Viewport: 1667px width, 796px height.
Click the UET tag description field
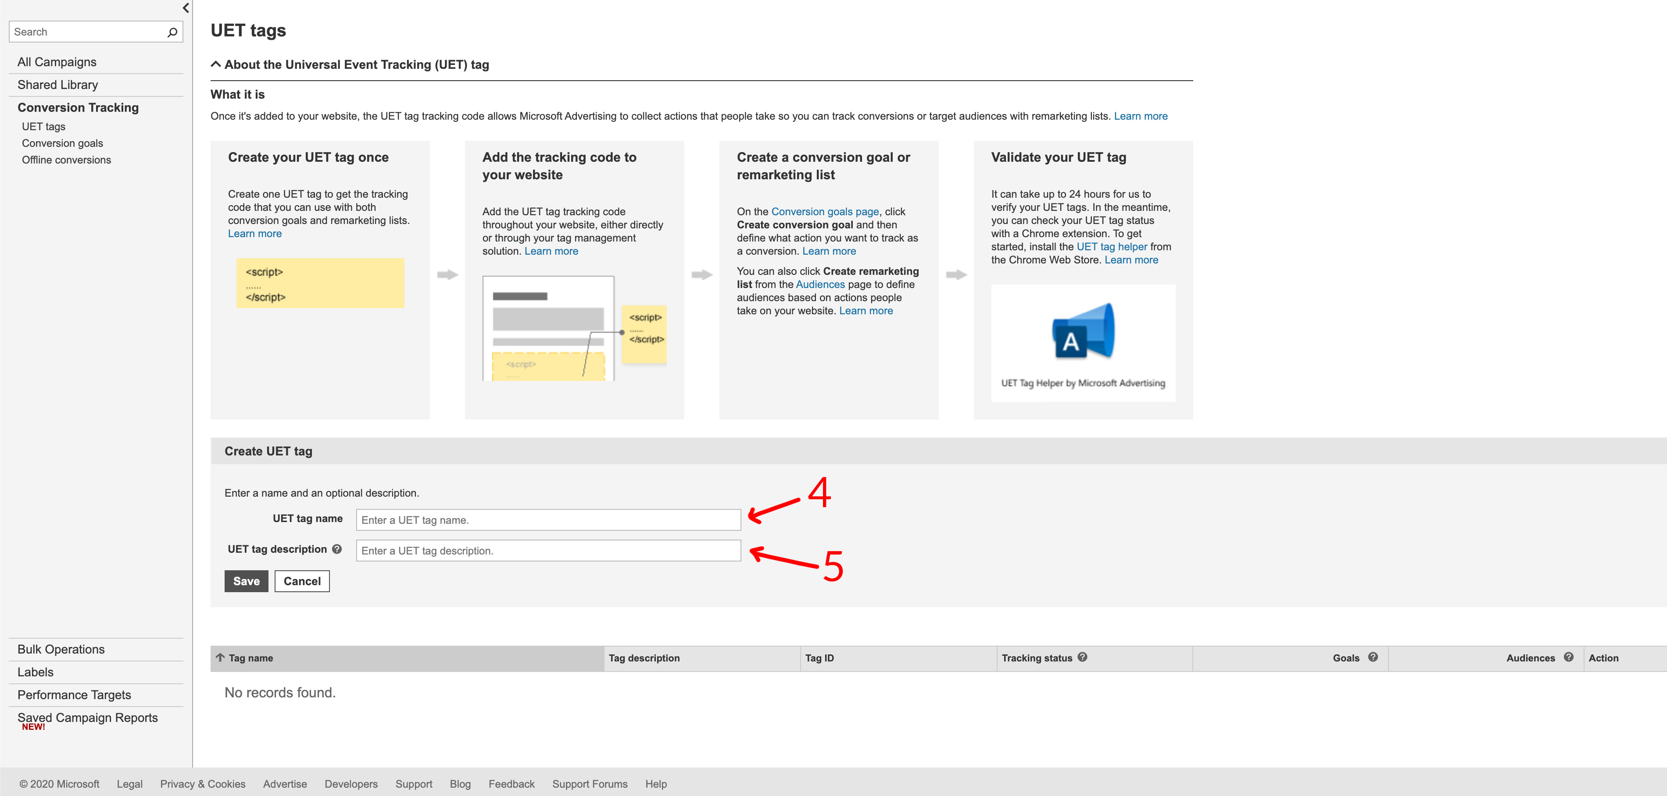click(x=548, y=551)
